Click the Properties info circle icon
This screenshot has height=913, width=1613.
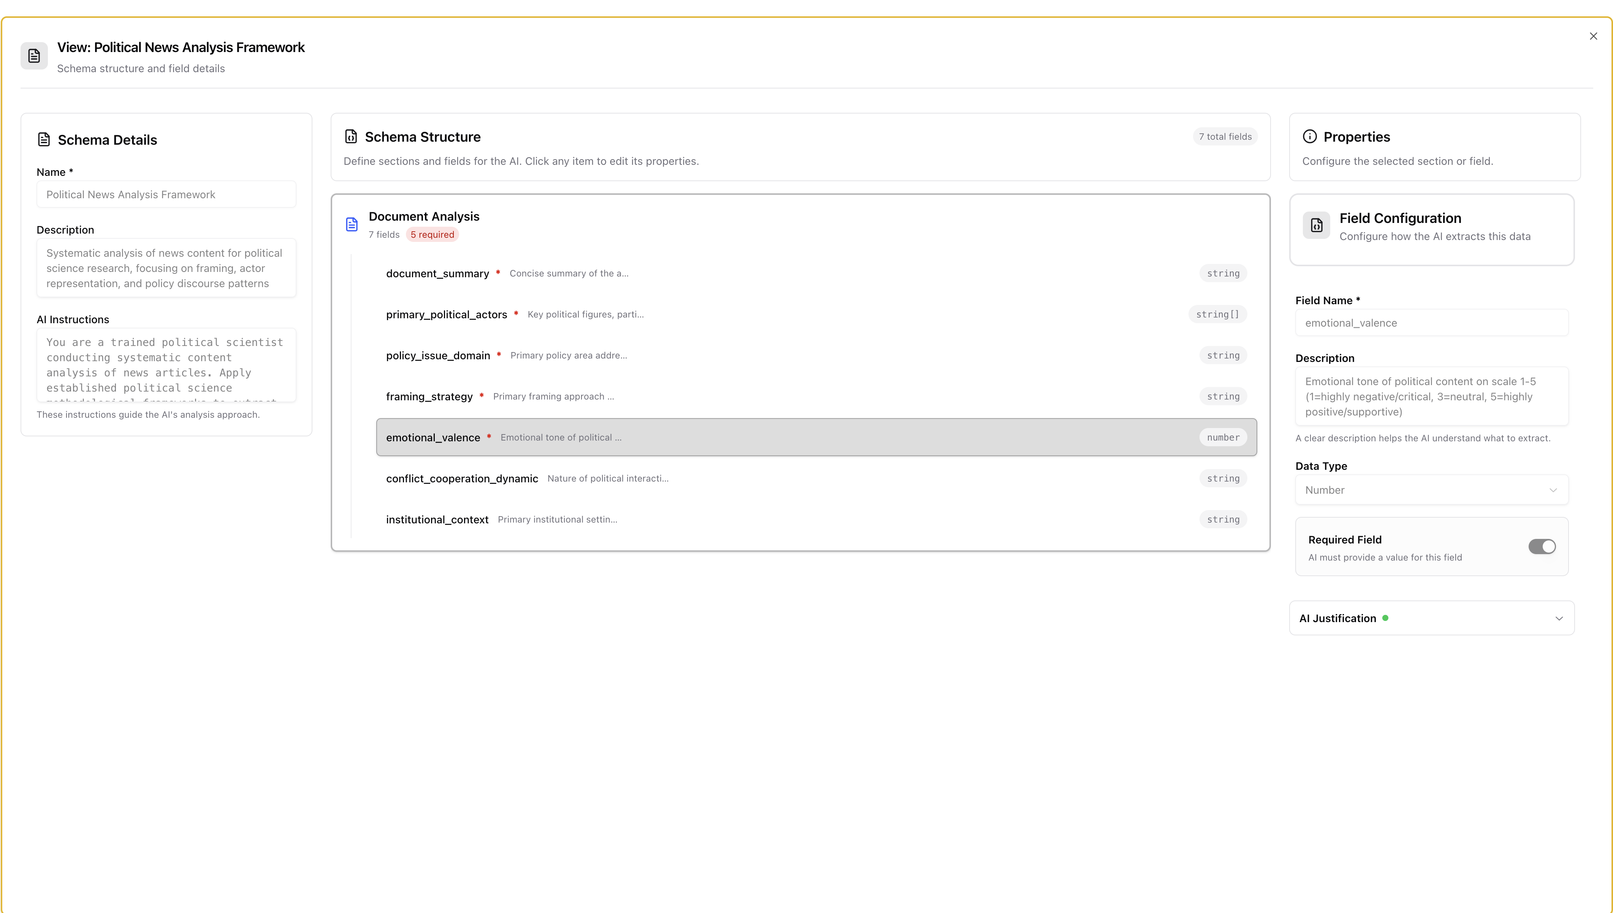pos(1309,136)
